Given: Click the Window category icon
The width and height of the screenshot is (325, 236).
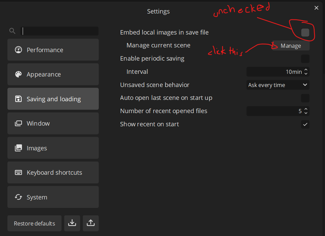Looking at the screenshot, I should pyautogui.click(x=18, y=124).
